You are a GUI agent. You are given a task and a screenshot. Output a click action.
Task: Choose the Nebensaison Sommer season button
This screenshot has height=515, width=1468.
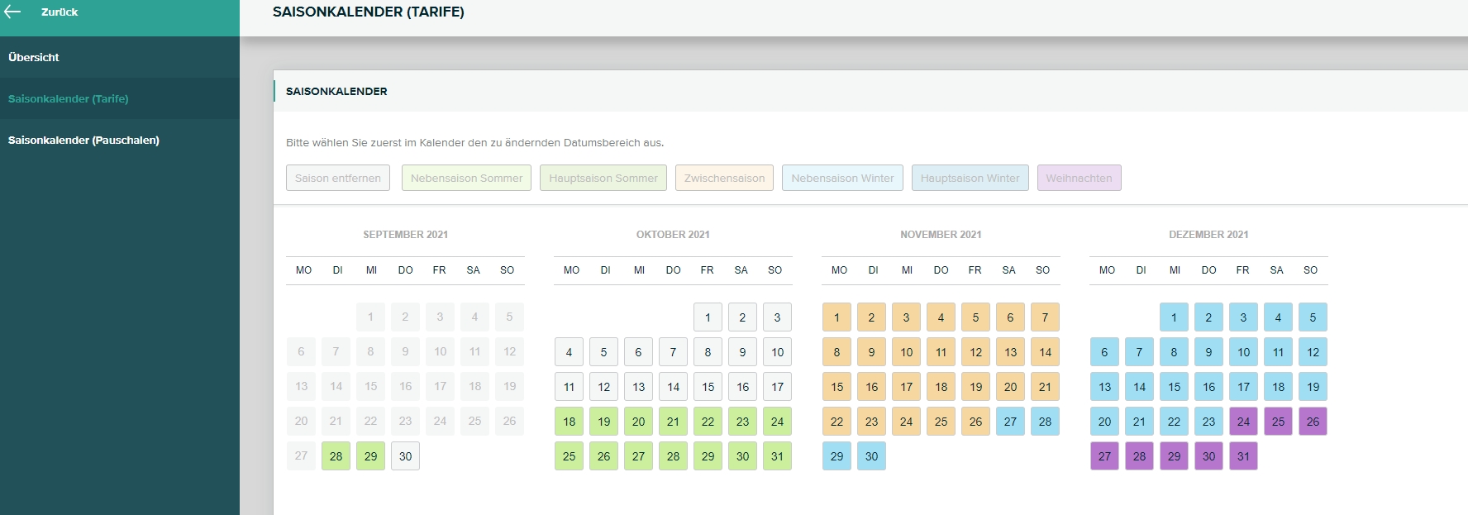[x=466, y=178]
